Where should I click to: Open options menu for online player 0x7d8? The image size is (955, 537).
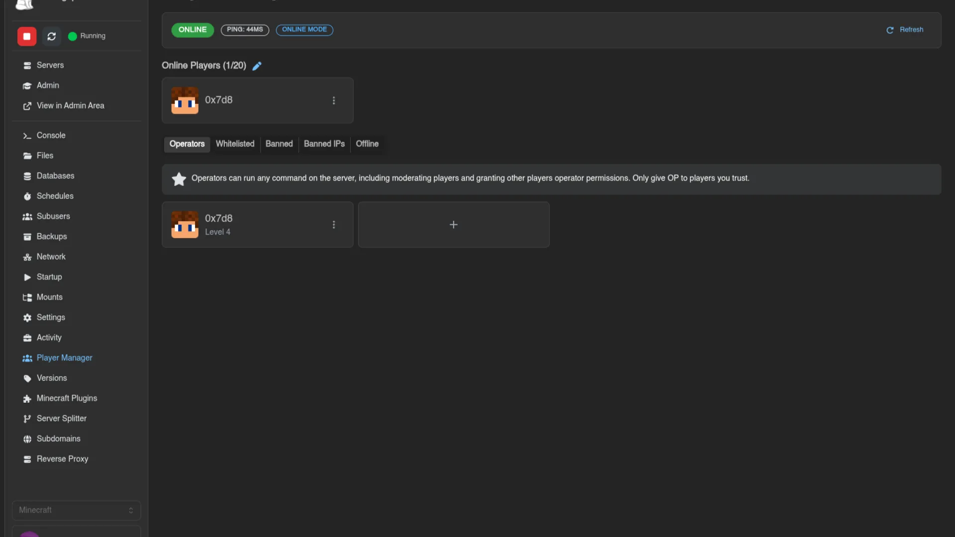pos(334,100)
